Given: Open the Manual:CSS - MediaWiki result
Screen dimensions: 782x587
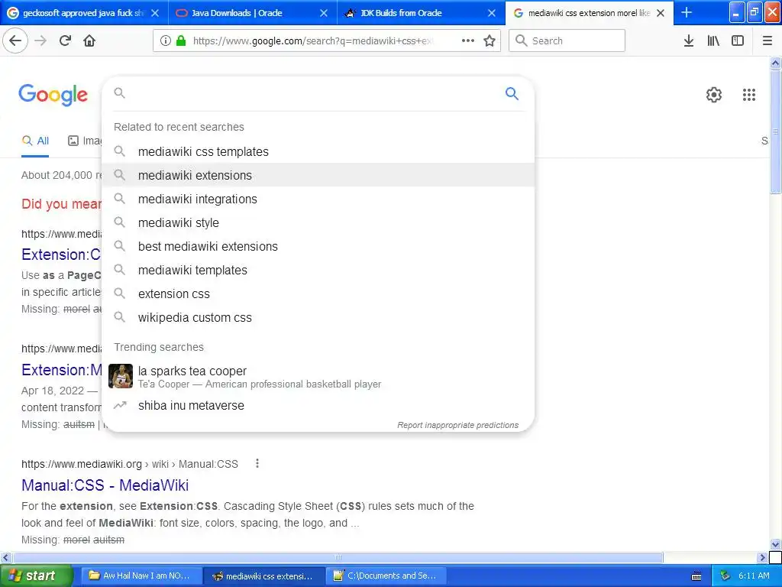Looking at the screenshot, I should (x=105, y=485).
